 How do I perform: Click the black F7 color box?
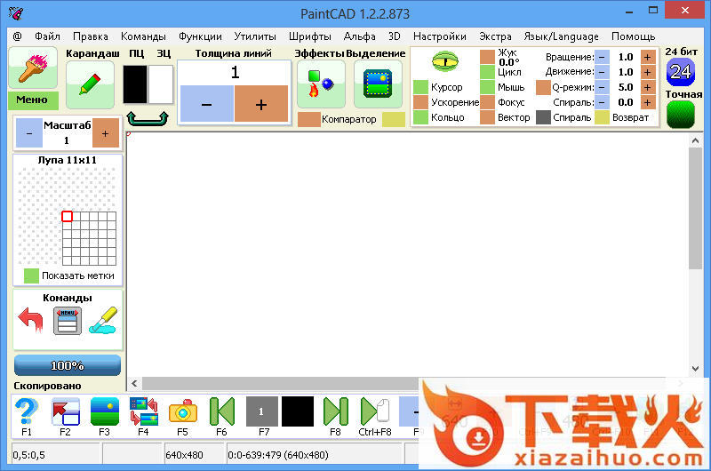pos(298,411)
